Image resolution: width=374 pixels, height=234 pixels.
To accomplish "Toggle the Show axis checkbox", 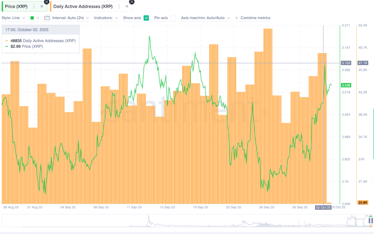I will pos(146,18).
